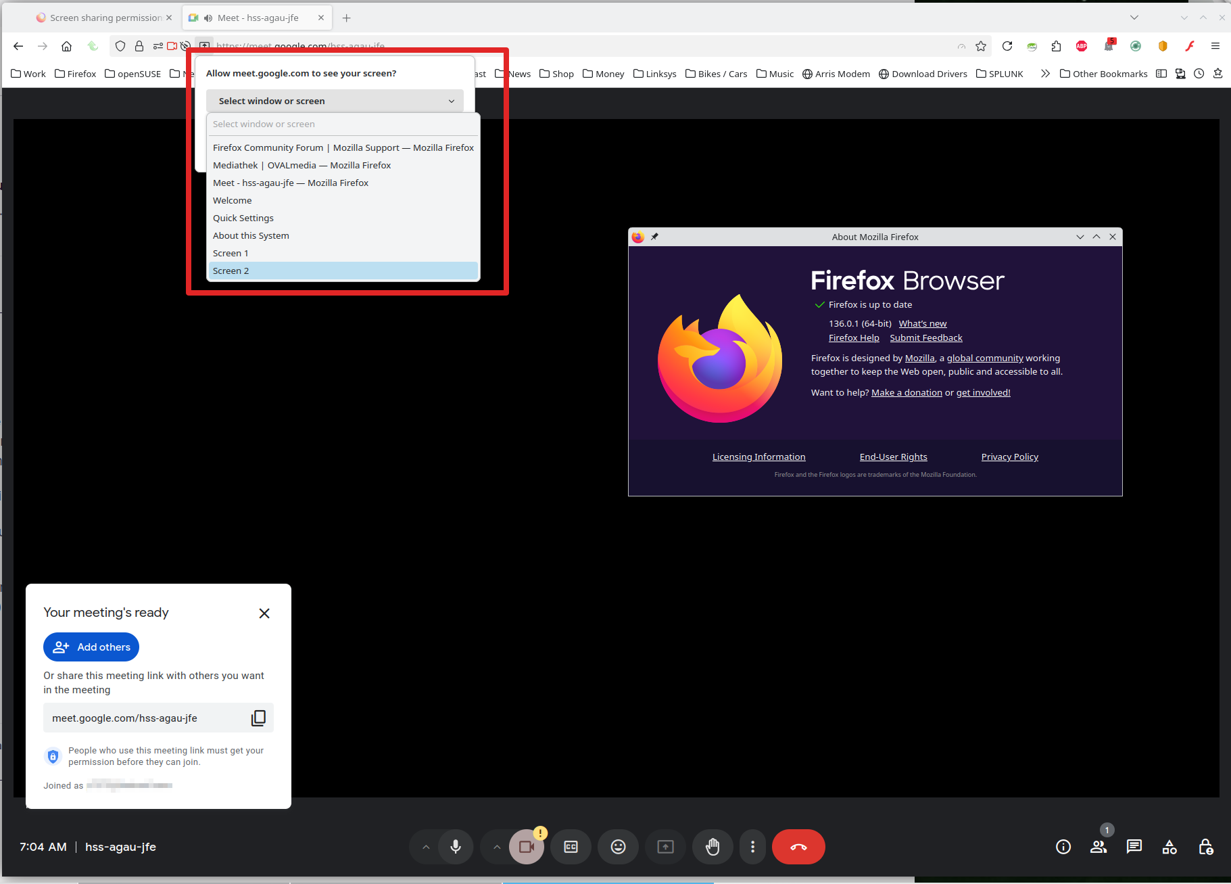Select 'Screen 1' in the share list
This screenshot has height=884, width=1231.
click(x=343, y=253)
